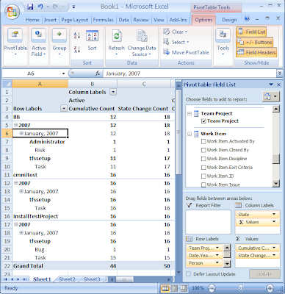Image resolution: width=285 pixels, height=294 pixels.
Task: Uncheck the Team Project field checkbox
Action: [x=203, y=121]
